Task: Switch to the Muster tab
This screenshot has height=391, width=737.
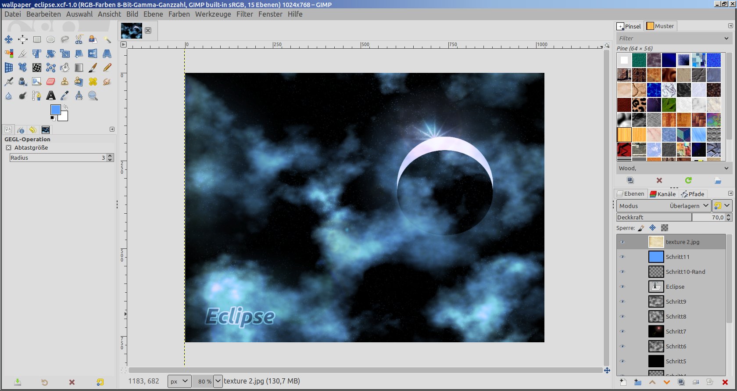Action: coord(660,26)
